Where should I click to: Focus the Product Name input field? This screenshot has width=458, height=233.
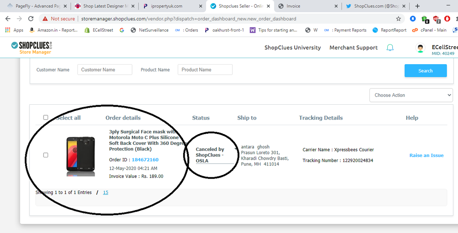205,70
